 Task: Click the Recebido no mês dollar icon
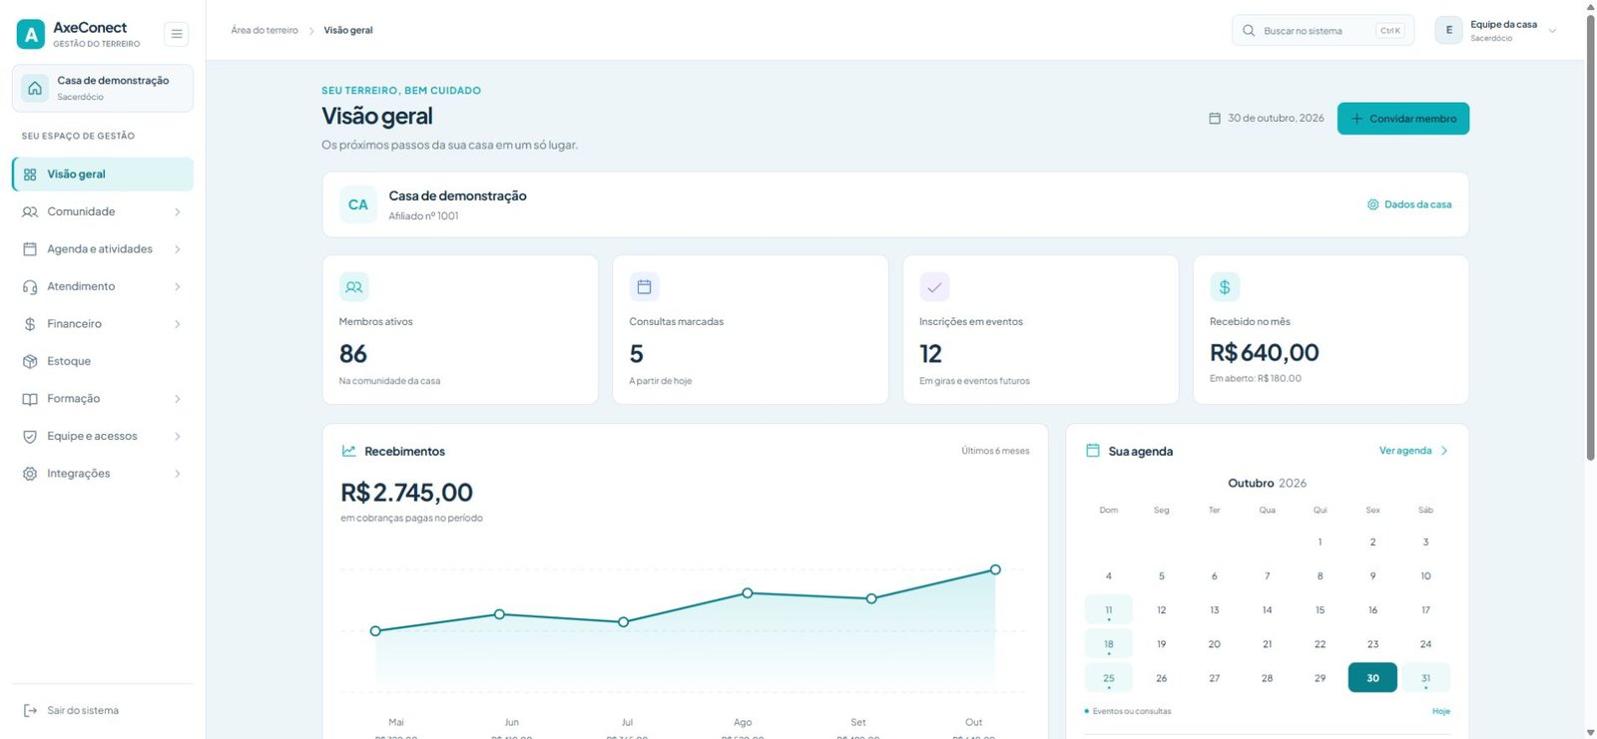coord(1225,287)
